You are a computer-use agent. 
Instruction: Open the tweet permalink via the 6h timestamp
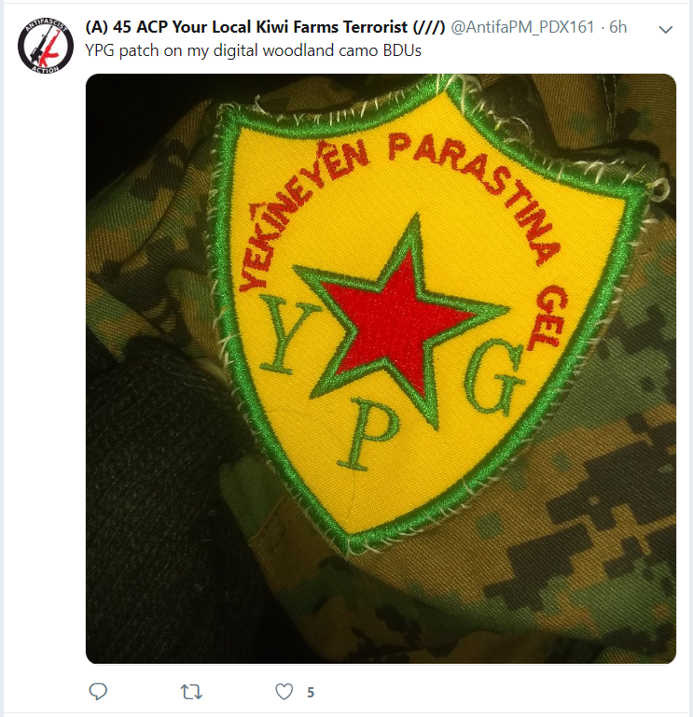pos(617,27)
